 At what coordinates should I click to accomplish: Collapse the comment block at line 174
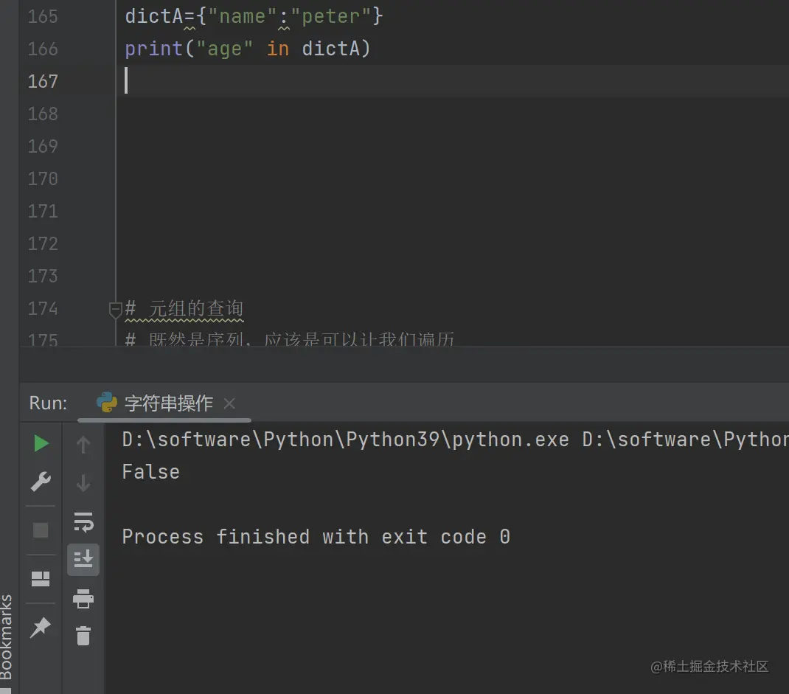tap(115, 310)
